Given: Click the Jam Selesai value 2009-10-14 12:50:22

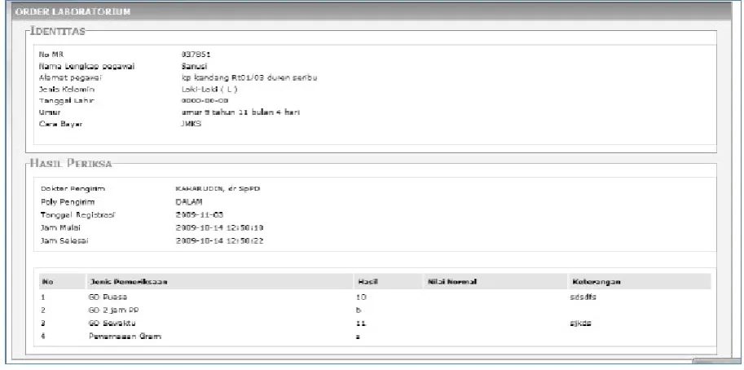Looking at the screenshot, I should pyautogui.click(x=219, y=240).
